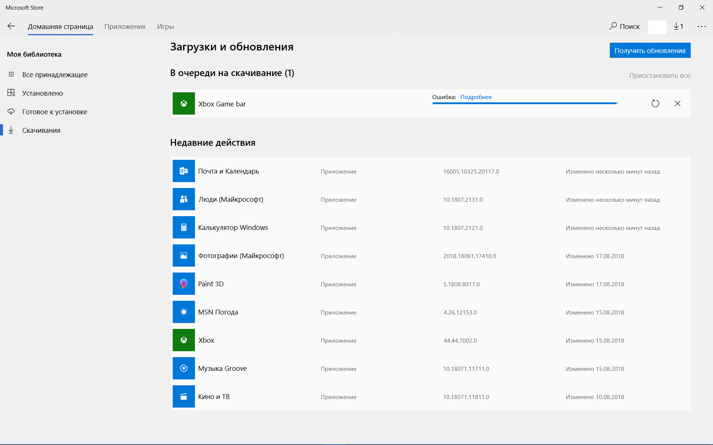Click version 10.18071.11711.0
Image resolution: width=713 pixels, height=445 pixels.
tap(466, 369)
